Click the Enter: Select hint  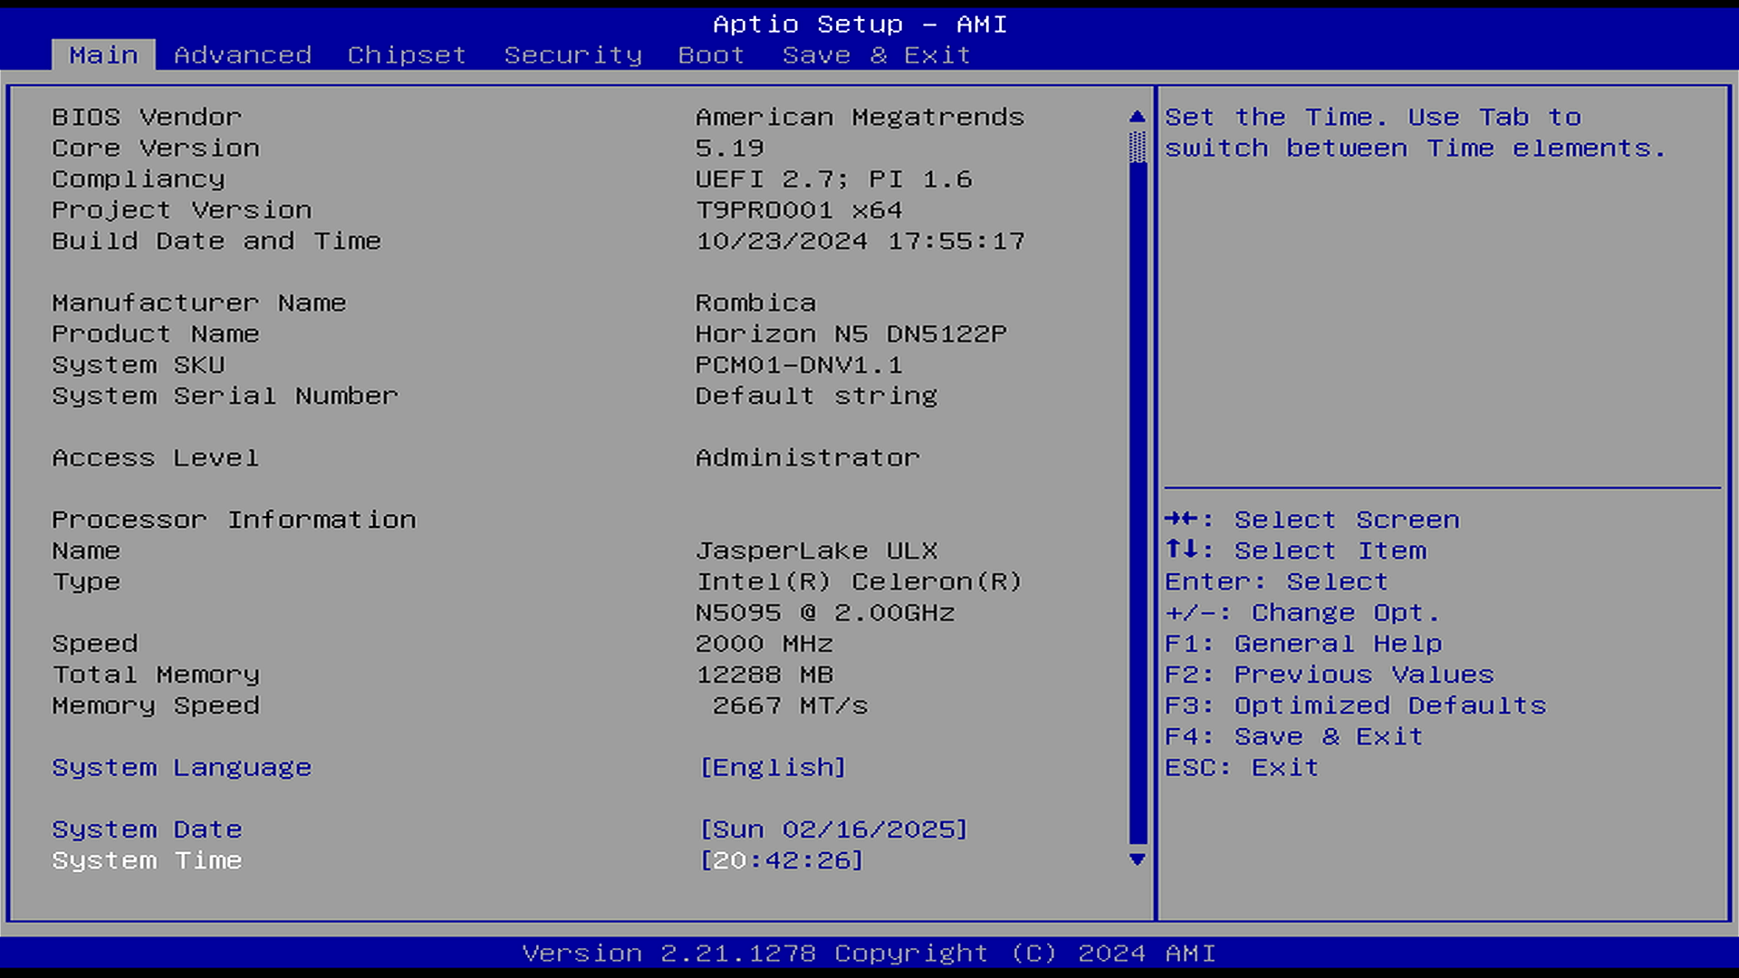(x=1276, y=581)
